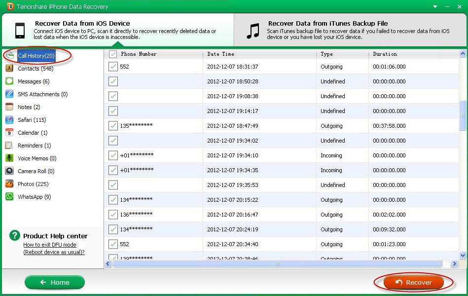The height and width of the screenshot is (296, 468).
Task: Click the horizontal scrollbar right arrow
Action: click(x=454, y=264)
